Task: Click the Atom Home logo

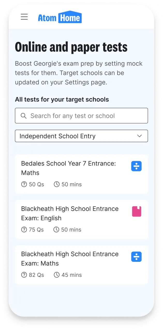Action: point(60,17)
